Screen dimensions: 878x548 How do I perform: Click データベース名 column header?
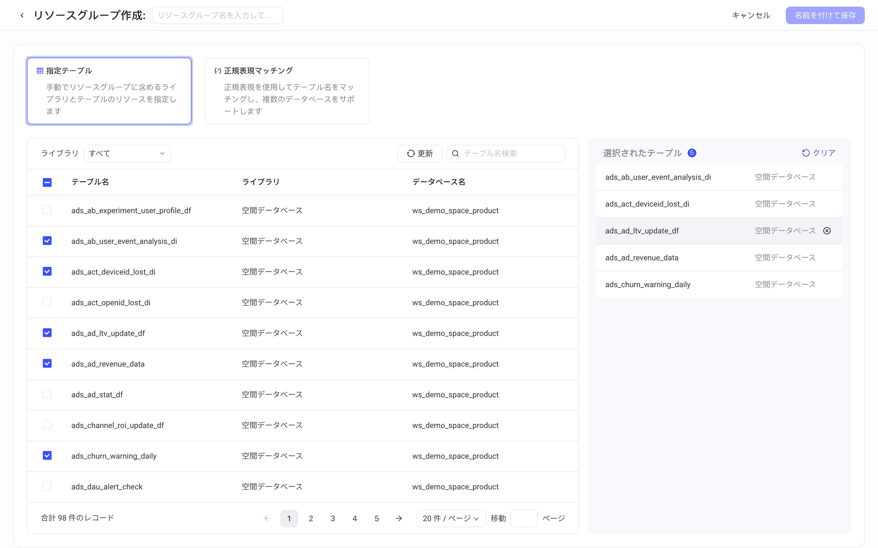click(439, 182)
